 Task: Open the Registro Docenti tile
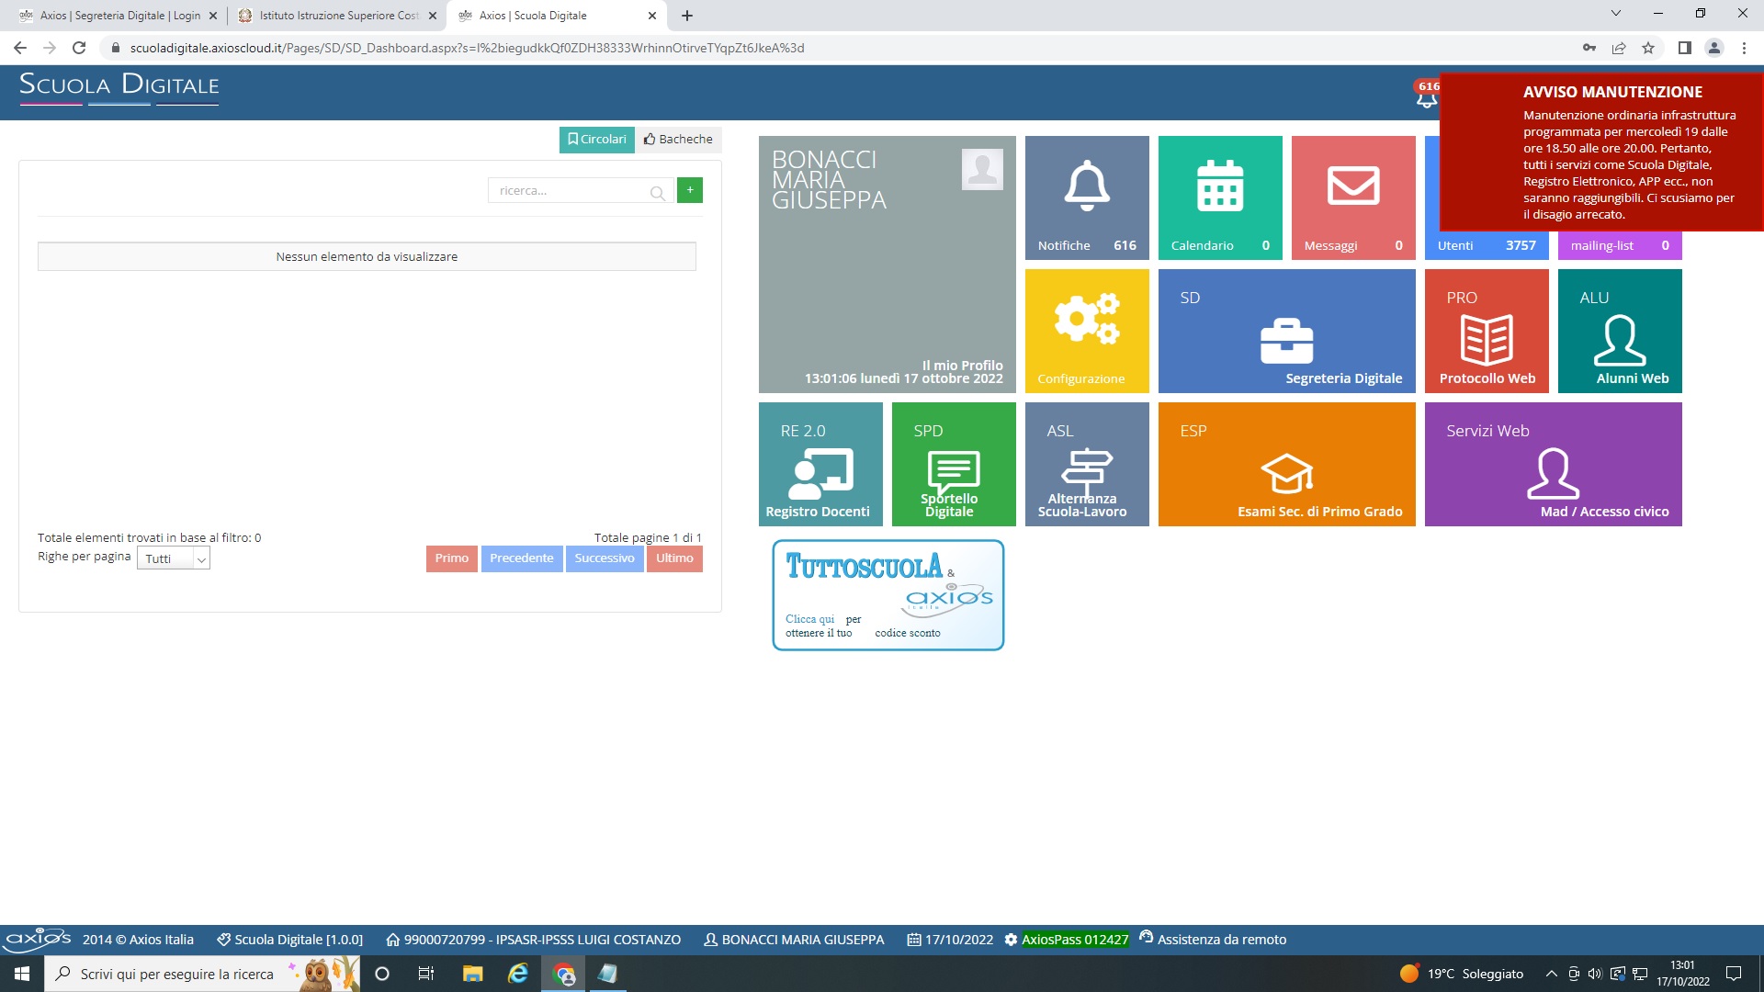click(820, 464)
